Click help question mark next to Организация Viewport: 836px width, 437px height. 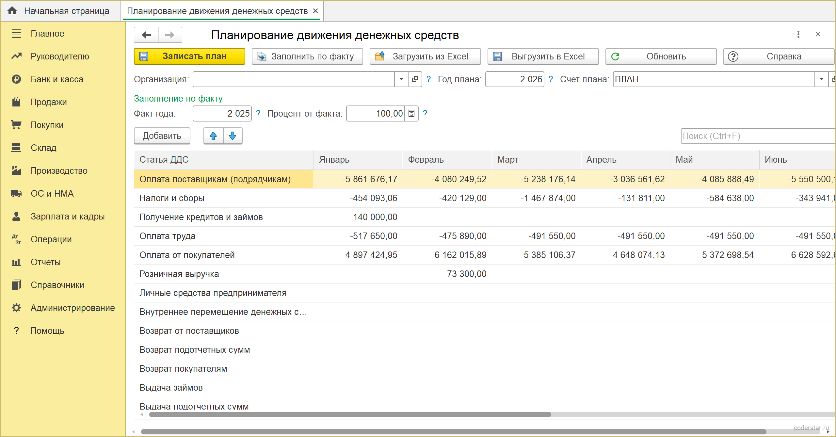coord(428,79)
